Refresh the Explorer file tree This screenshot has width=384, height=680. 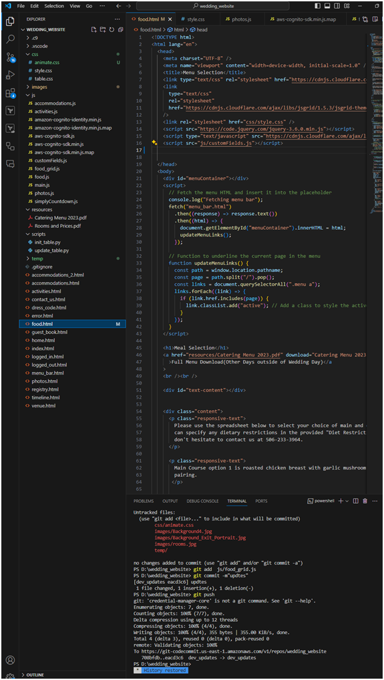click(112, 29)
